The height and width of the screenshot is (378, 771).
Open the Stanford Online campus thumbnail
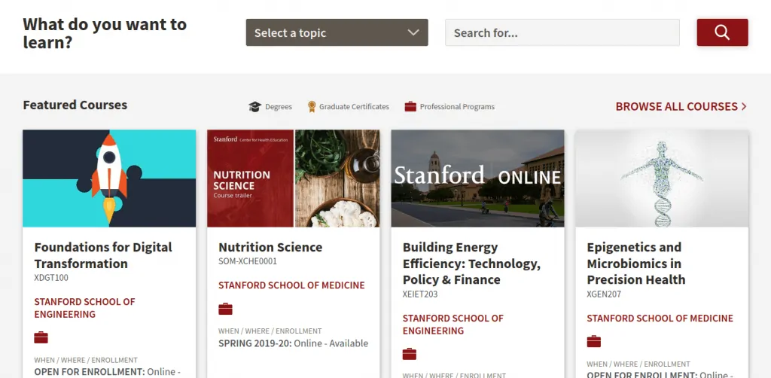tap(477, 178)
